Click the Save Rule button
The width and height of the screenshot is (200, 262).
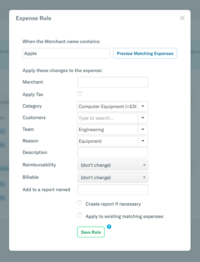[x=91, y=232]
